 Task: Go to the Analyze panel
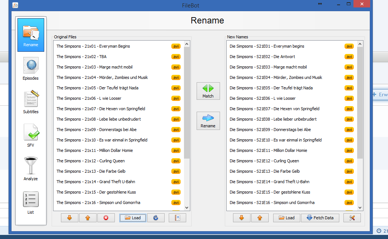point(31,169)
